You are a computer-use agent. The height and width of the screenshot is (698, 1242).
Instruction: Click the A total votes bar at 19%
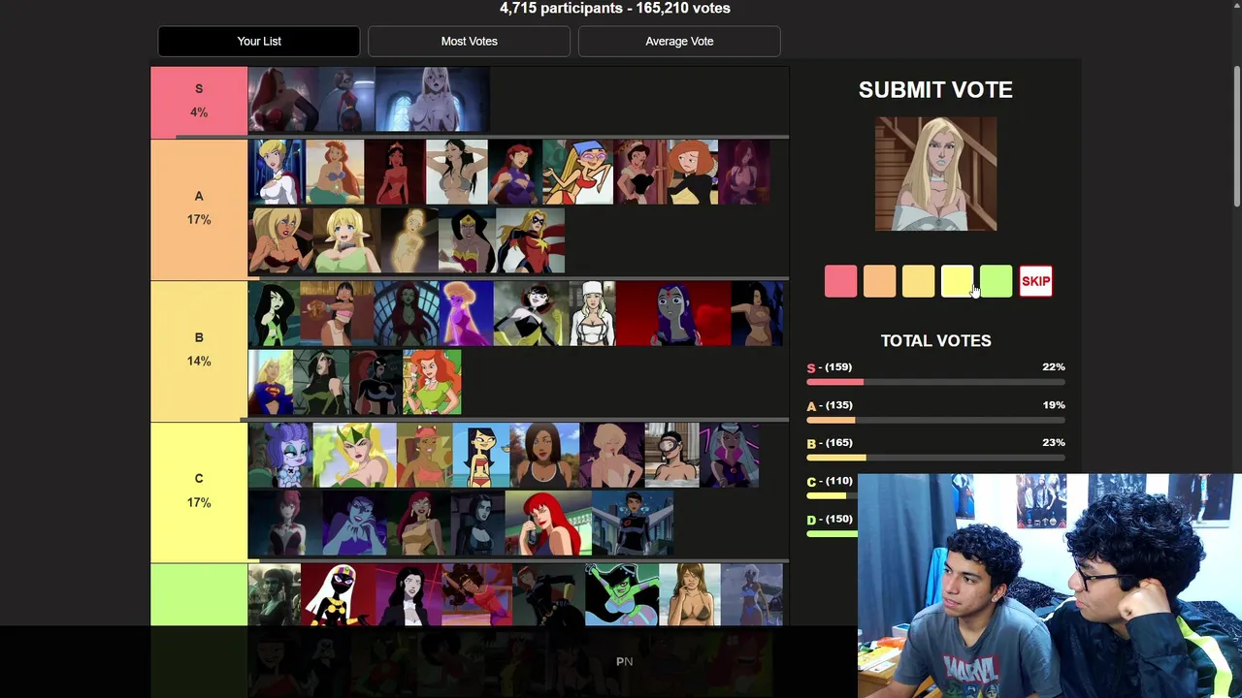click(x=935, y=420)
